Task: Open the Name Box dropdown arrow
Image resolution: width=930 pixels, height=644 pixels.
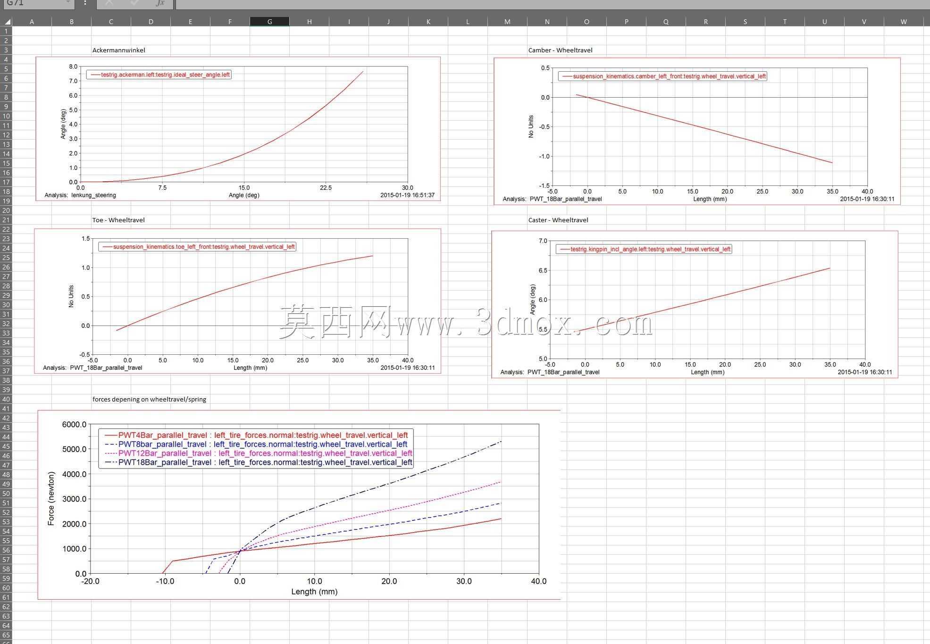Action: 68,2
